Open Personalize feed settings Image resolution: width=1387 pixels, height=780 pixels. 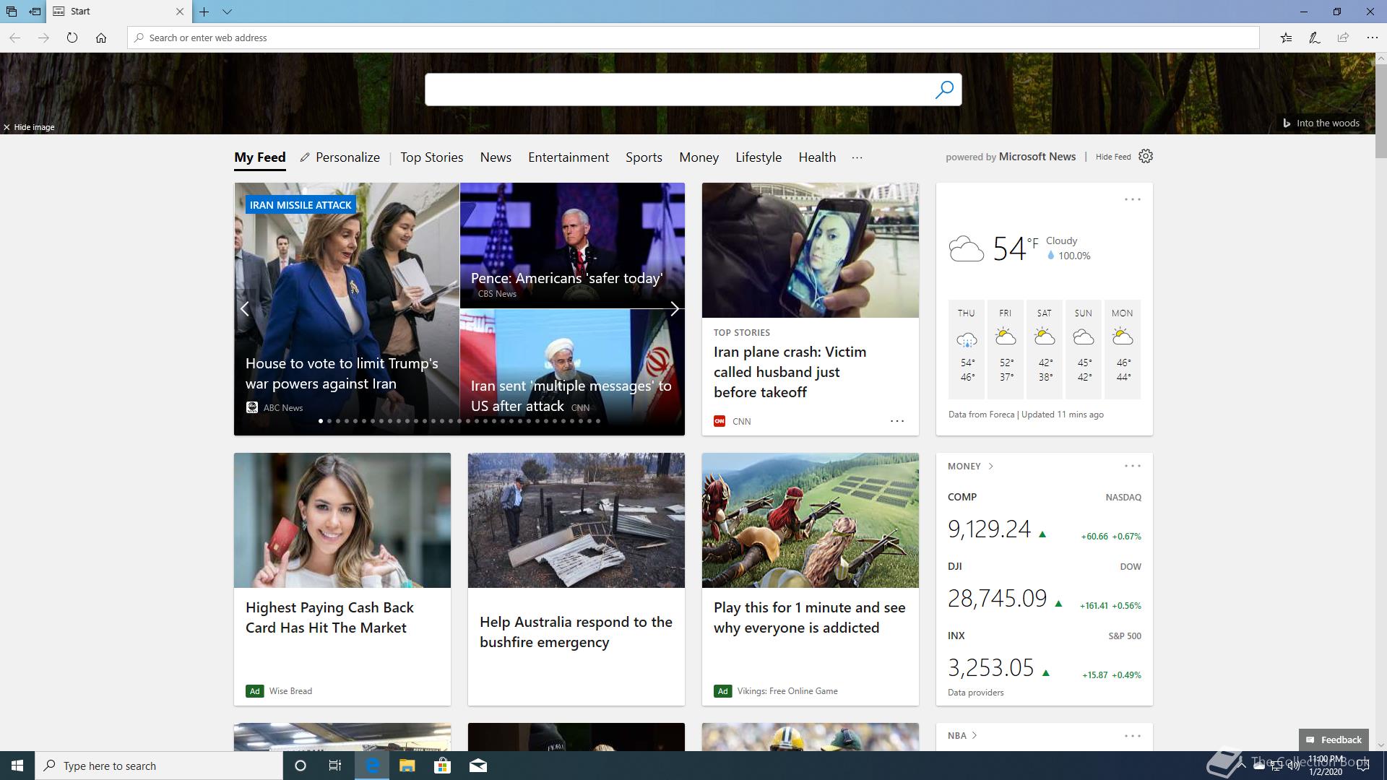point(340,157)
